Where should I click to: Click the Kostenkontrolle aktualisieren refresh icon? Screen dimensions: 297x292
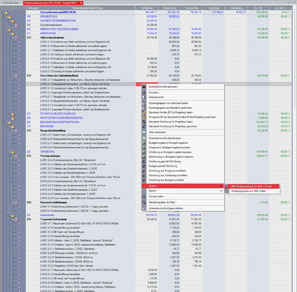[x=144, y=138]
